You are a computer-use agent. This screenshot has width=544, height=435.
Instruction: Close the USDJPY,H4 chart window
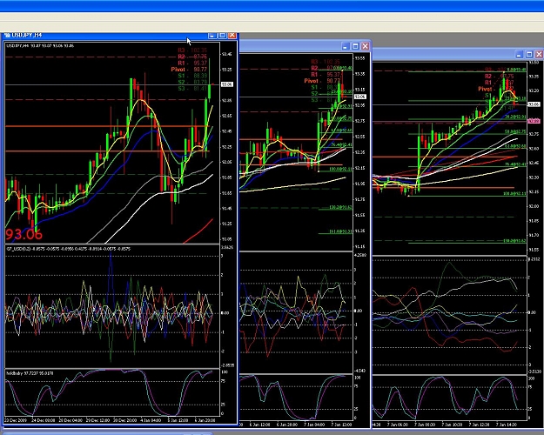[232, 36]
